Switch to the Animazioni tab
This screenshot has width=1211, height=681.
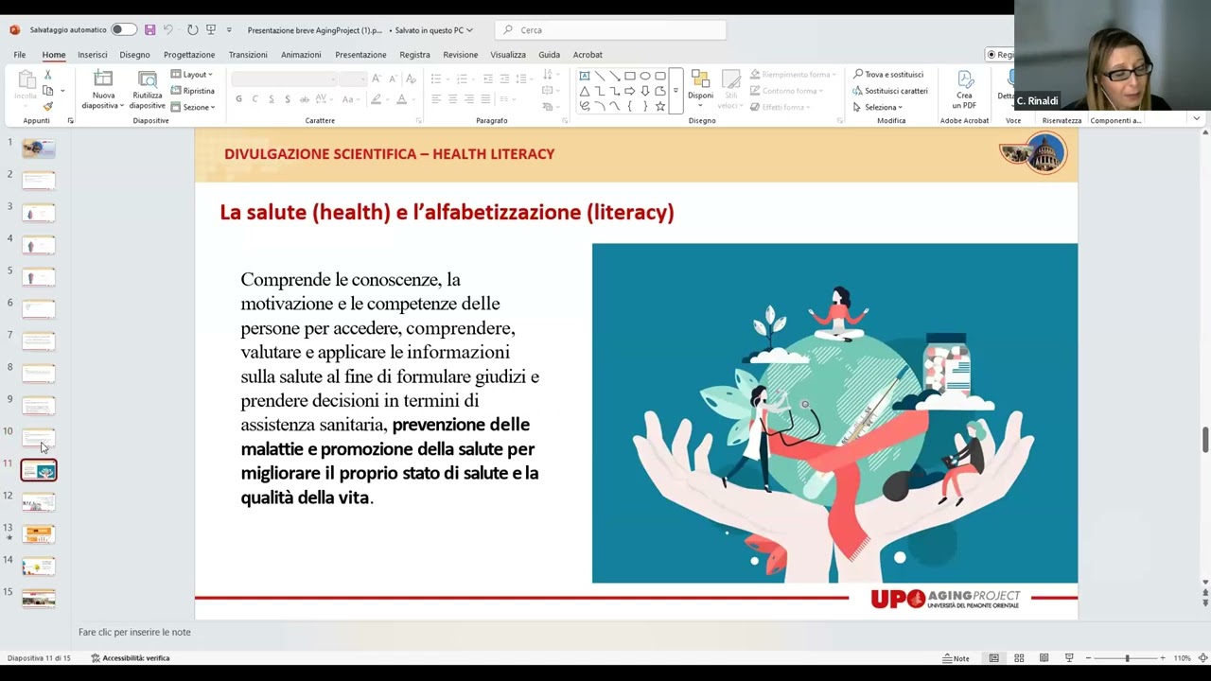tap(301, 55)
